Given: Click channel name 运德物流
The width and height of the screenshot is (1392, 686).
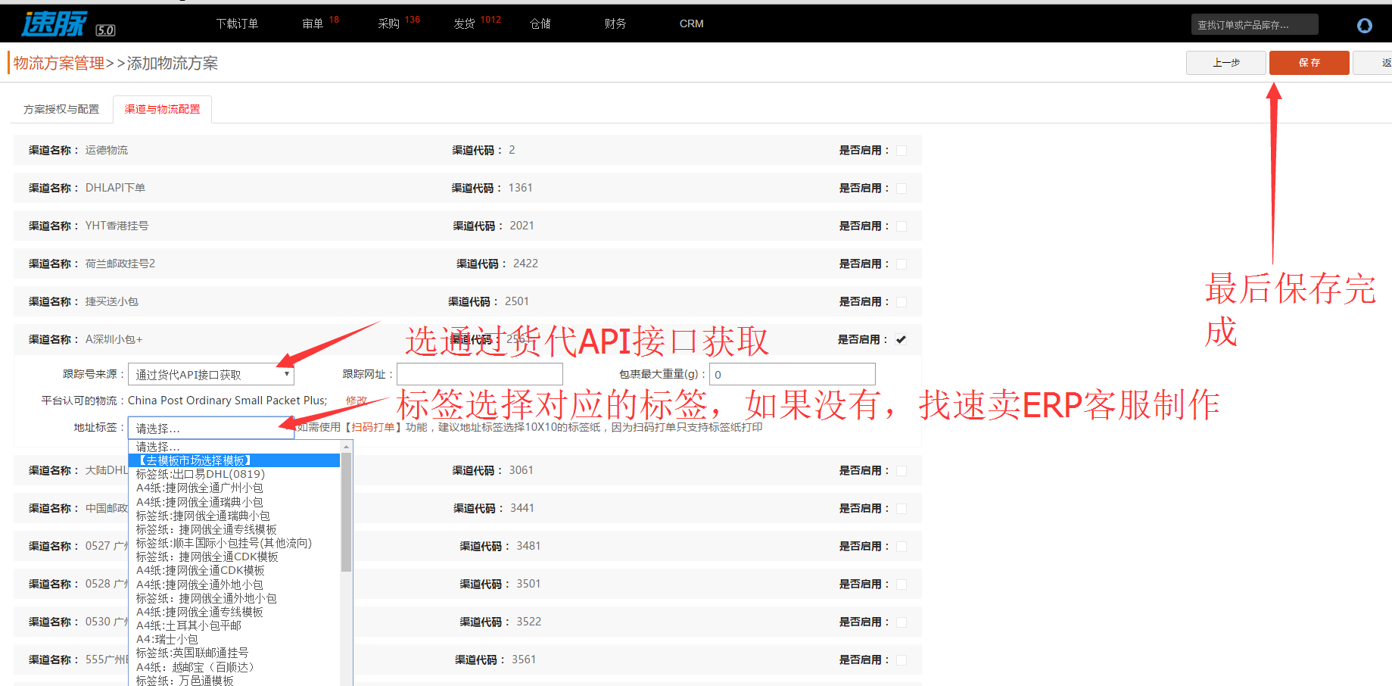Looking at the screenshot, I should [107, 150].
